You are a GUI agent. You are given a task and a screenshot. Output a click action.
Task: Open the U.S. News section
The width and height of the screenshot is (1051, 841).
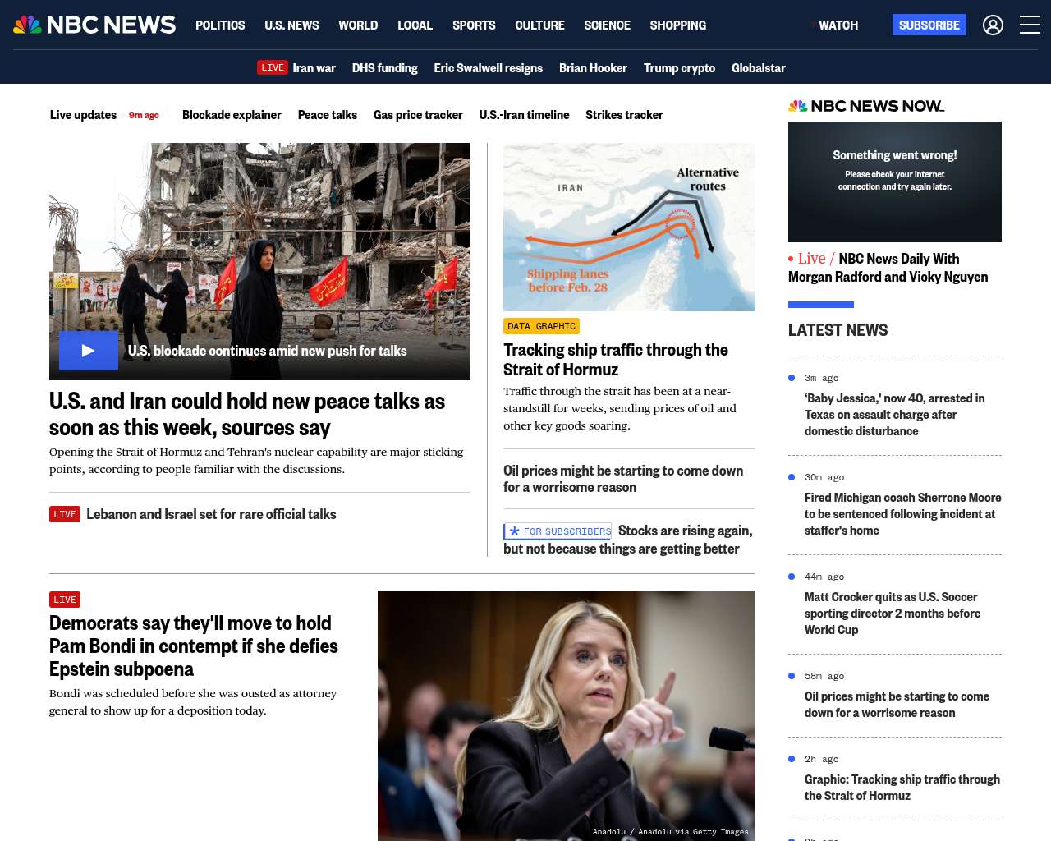291,25
